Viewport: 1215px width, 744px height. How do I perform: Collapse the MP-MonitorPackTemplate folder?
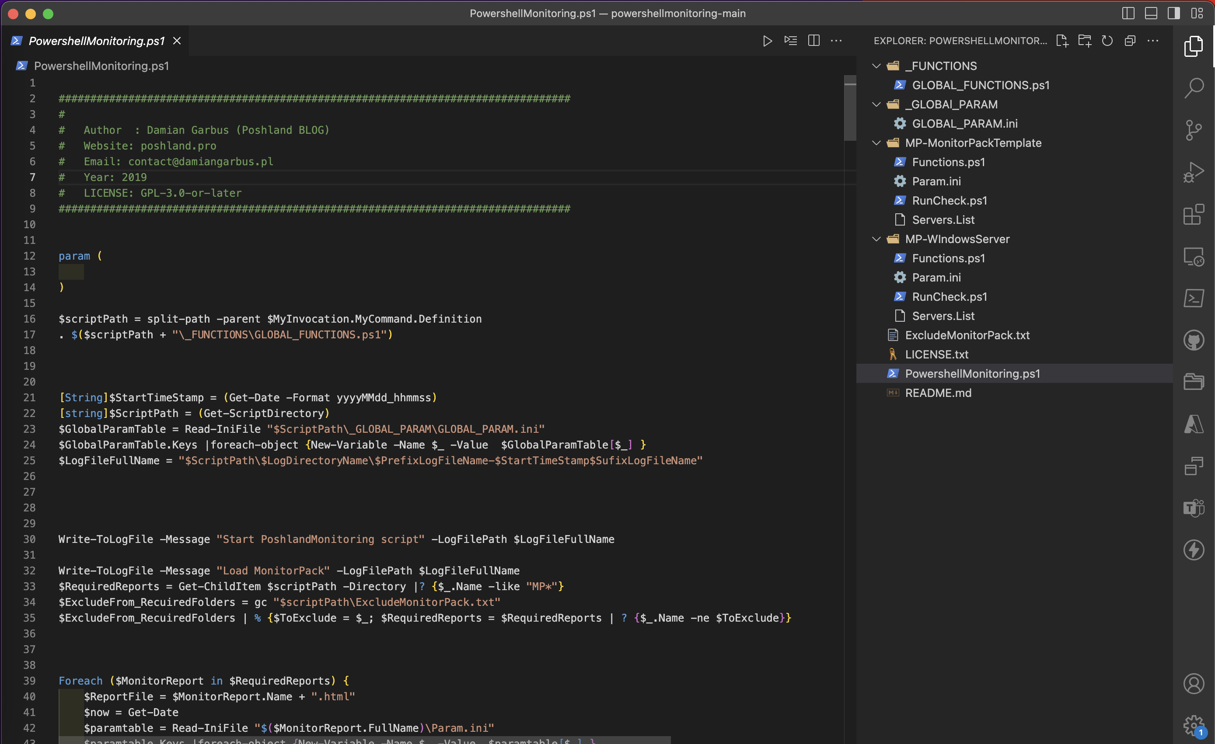[x=876, y=143]
